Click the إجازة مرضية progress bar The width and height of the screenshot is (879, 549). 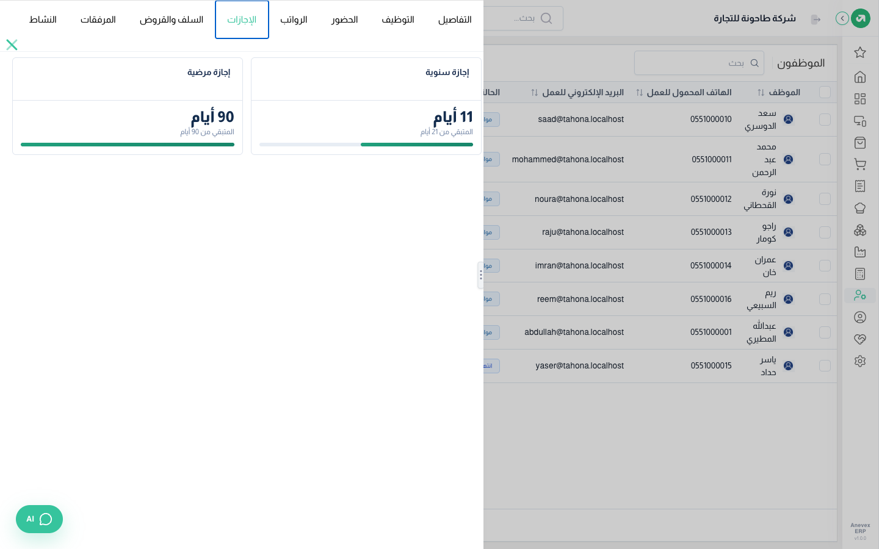128,145
